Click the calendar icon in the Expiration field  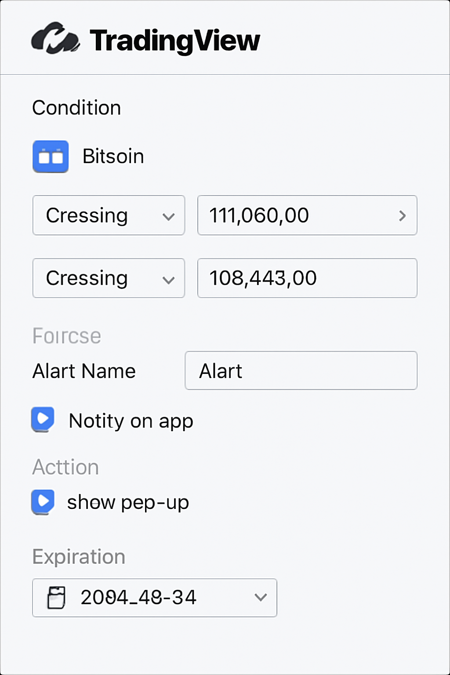coord(56,598)
